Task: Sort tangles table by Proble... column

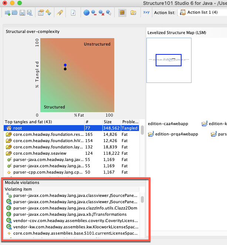Action: (130, 122)
